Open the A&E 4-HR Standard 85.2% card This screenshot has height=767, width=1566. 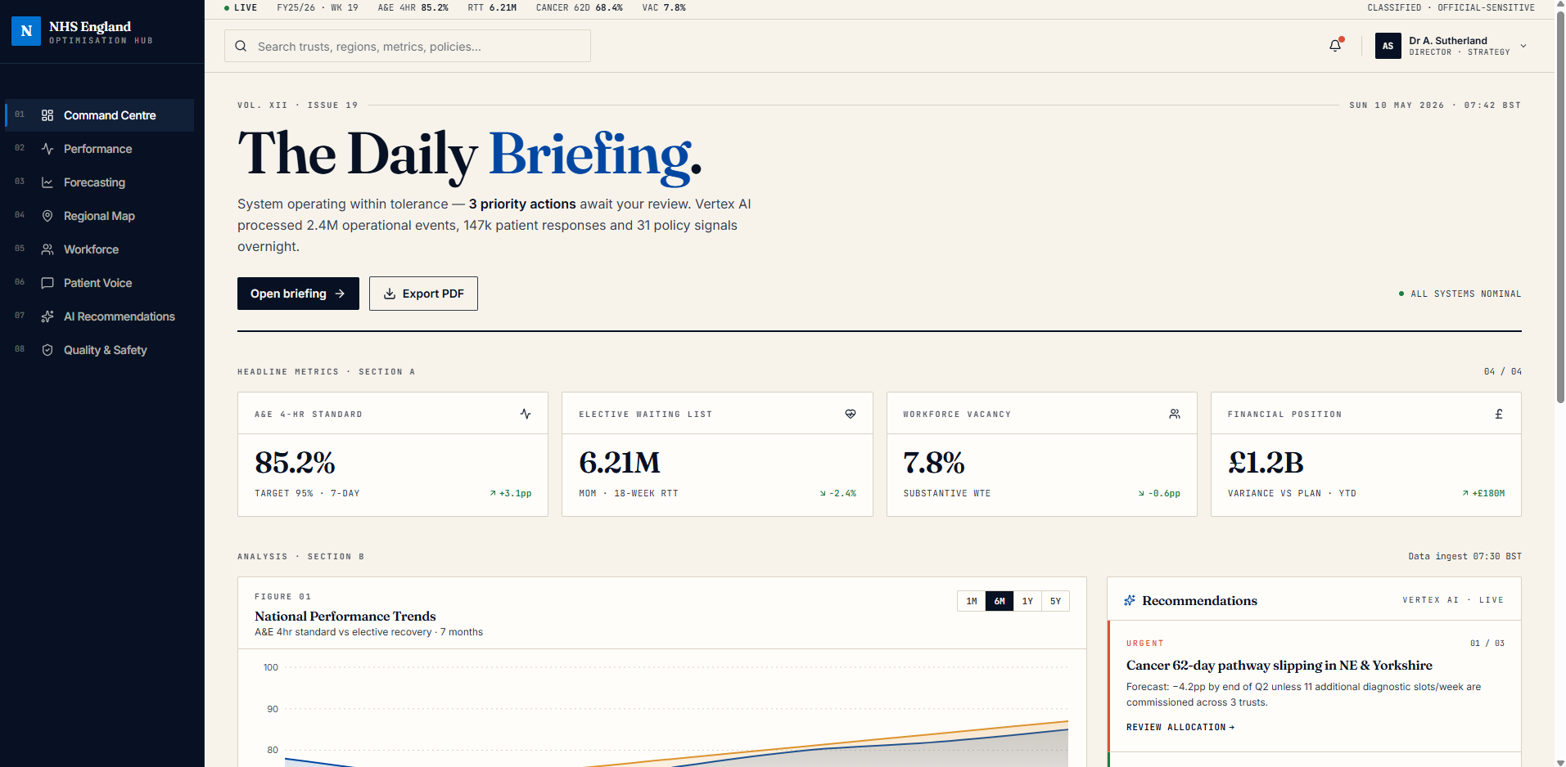tap(393, 454)
